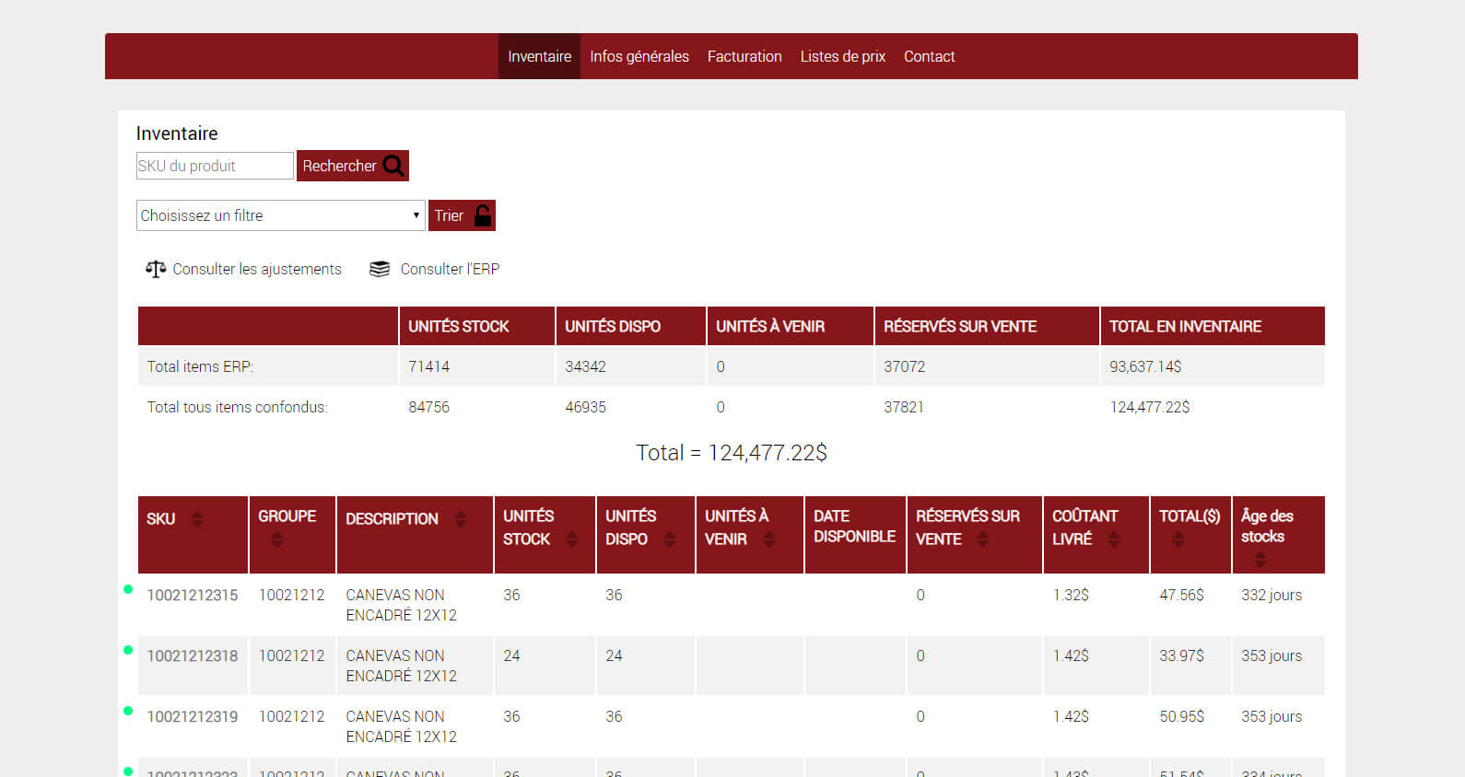Click the unlock padlock icon on Trier
1465x777 pixels.
[482, 215]
